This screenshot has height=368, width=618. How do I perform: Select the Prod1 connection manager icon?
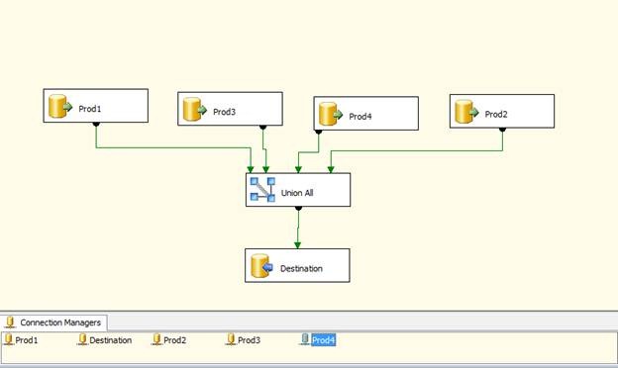point(9,339)
